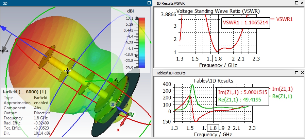This screenshot has height=139, width=305.
Task: Click the lower marker arrow beside -18.9 on color bar
Action: 137,56
